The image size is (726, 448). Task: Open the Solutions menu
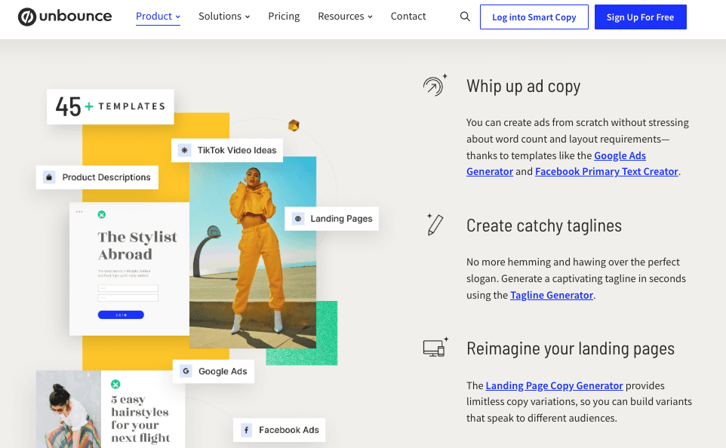click(x=224, y=16)
